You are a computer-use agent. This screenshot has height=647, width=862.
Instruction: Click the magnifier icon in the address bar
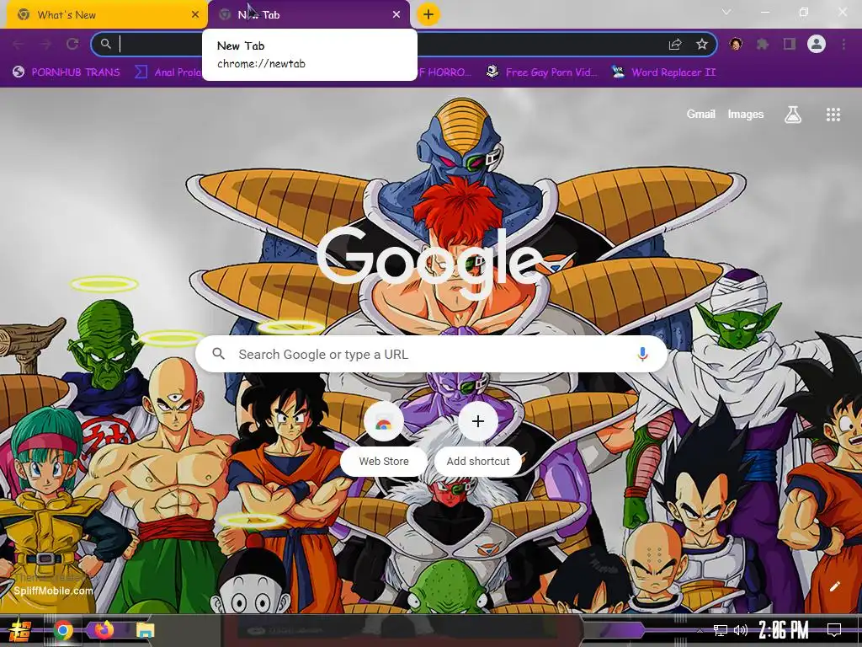pyautogui.click(x=105, y=44)
